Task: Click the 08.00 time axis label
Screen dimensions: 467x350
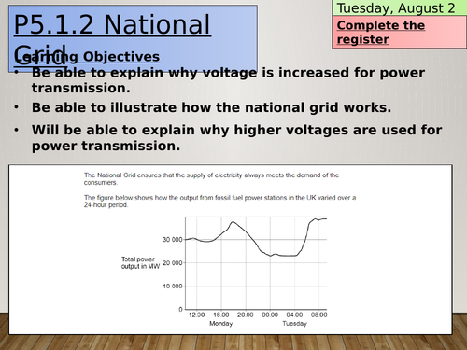Action: coord(319,315)
